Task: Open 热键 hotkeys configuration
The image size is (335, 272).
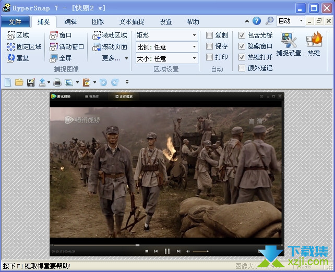Action: (x=314, y=44)
